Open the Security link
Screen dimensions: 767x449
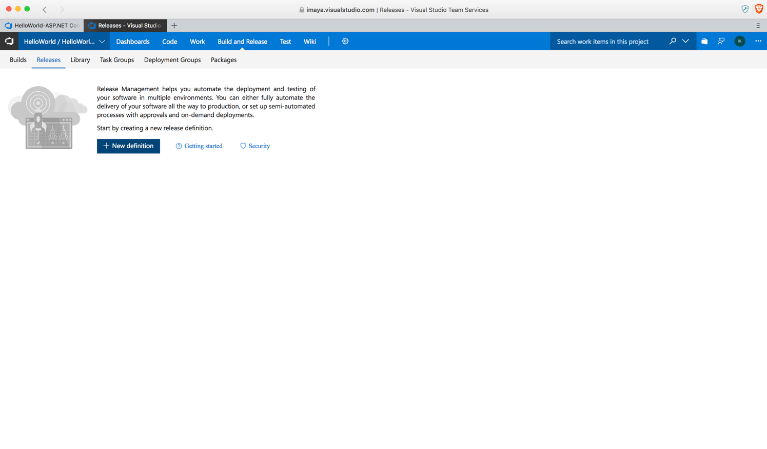255,146
